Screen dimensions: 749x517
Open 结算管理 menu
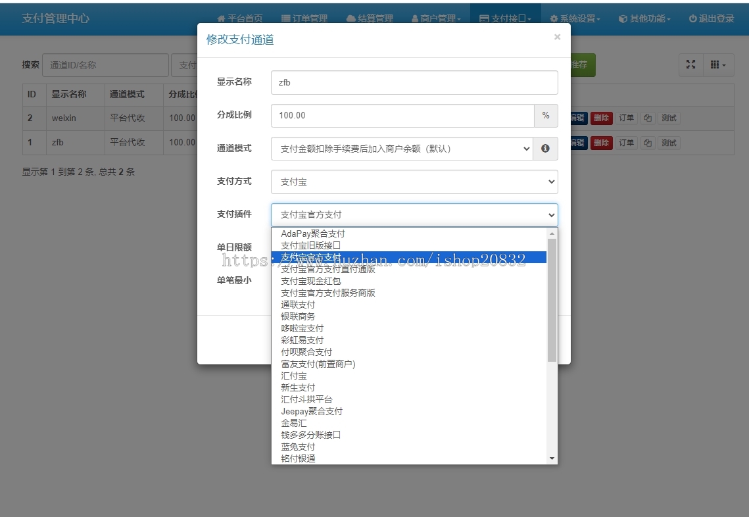pyautogui.click(x=370, y=18)
